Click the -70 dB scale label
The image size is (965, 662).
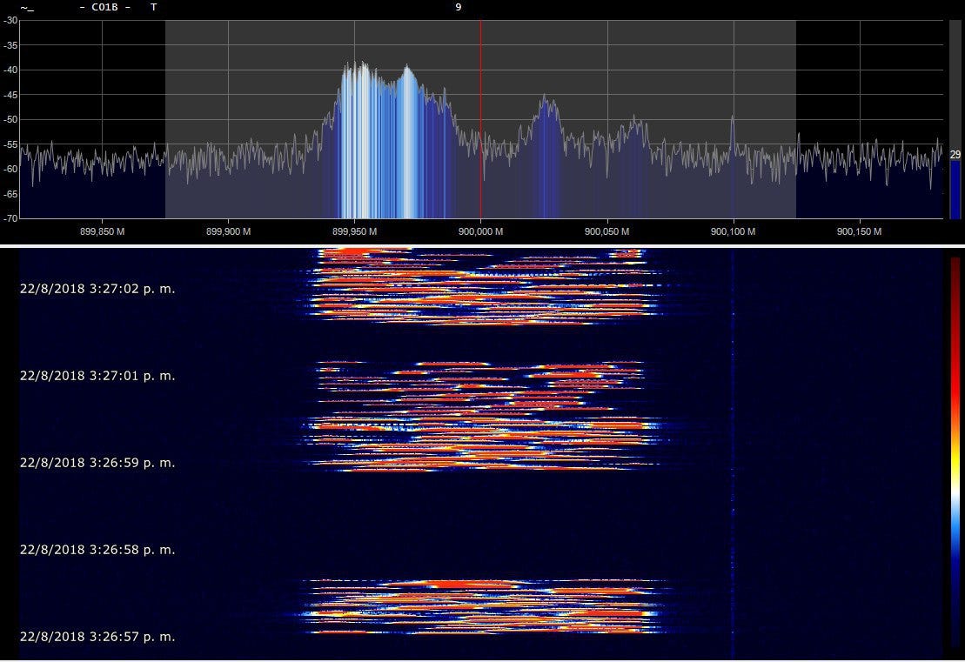[x=10, y=217]
